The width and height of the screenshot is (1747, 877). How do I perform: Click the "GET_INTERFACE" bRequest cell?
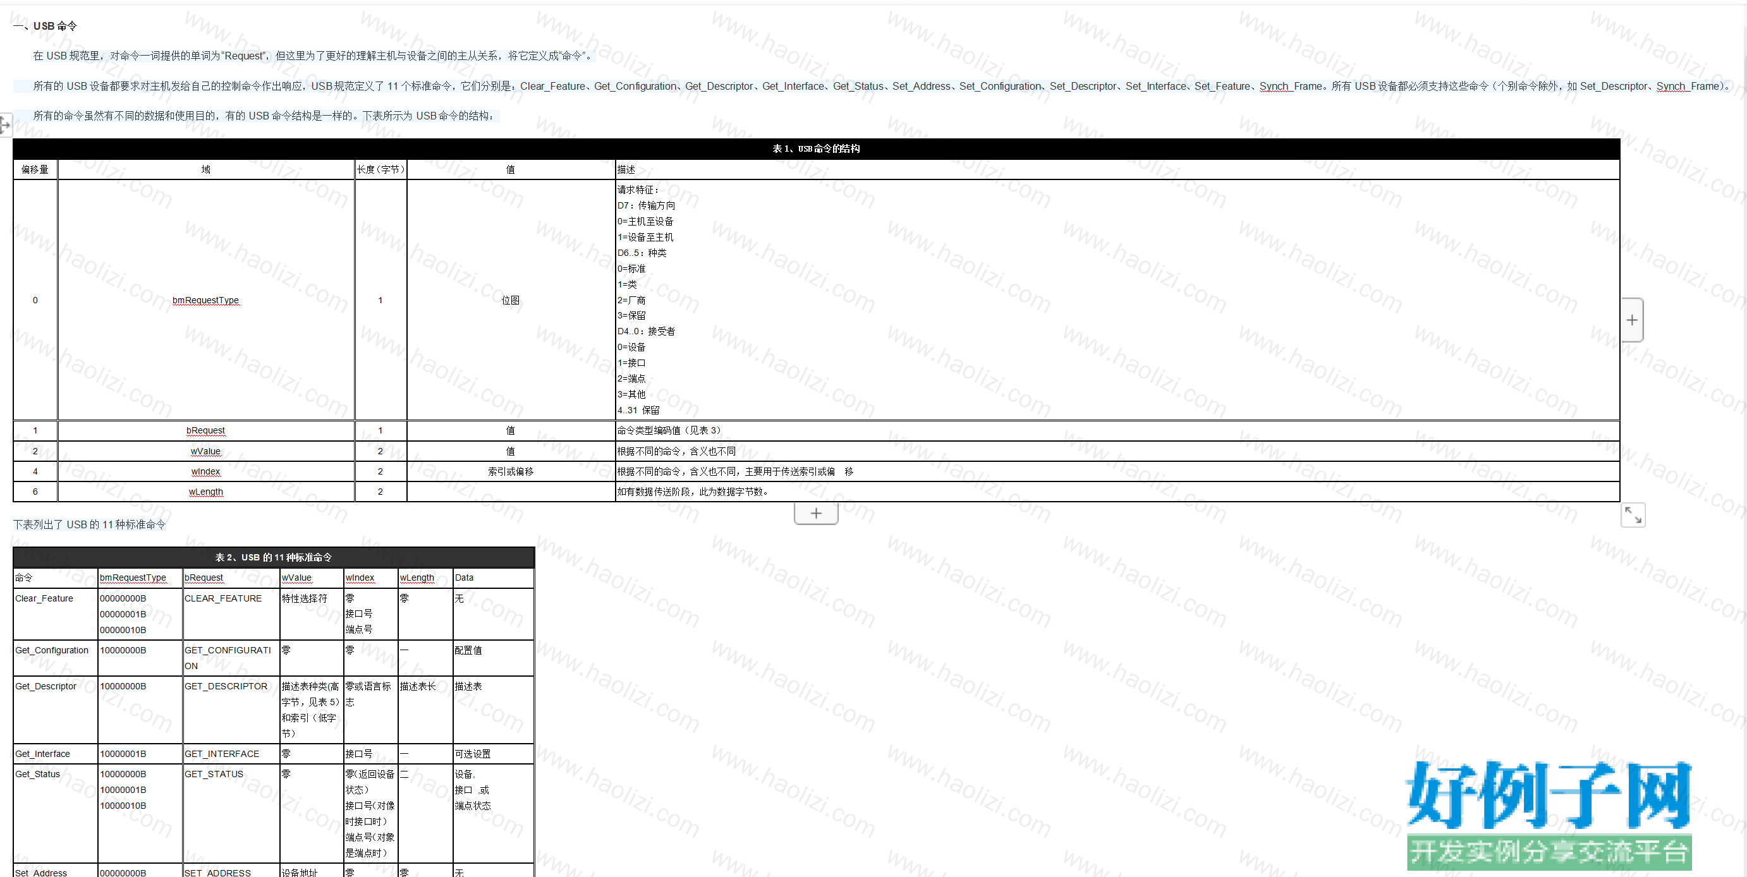click(231, 754)
